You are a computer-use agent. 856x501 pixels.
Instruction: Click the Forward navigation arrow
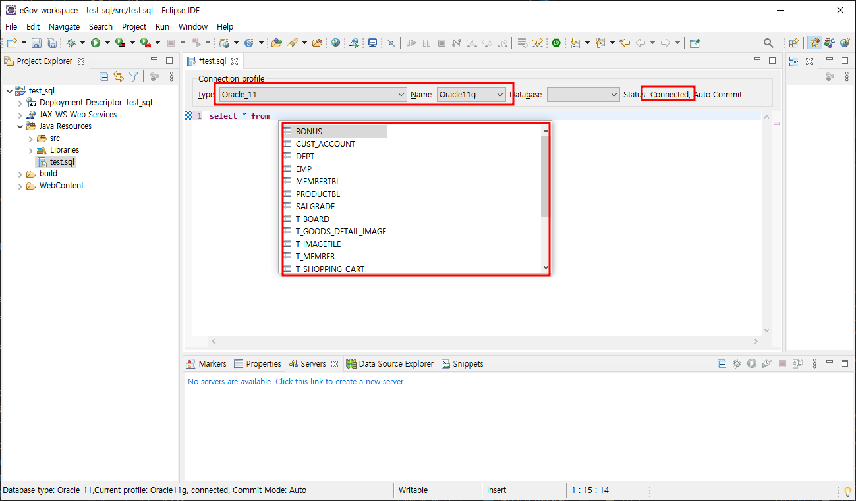pyautogui.click(x=666, y=43)
